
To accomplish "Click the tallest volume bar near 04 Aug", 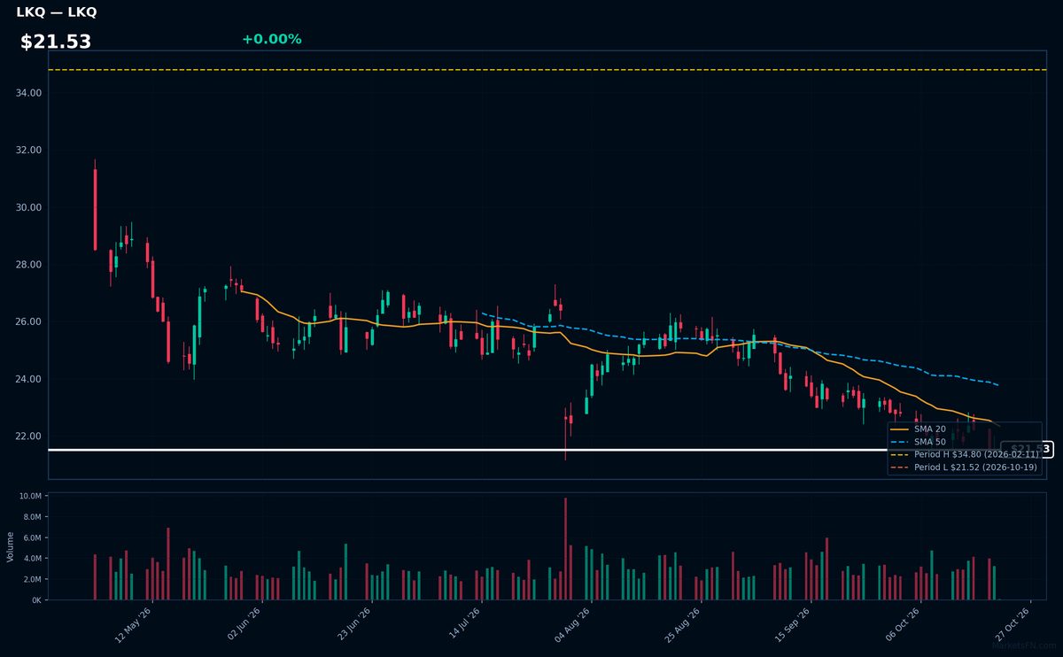I will (x=565, y=549).
